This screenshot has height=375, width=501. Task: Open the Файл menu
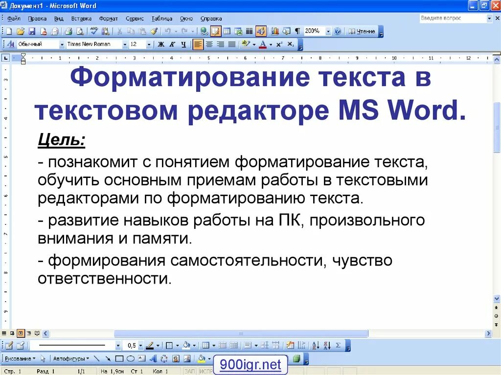tap(14, 19)
